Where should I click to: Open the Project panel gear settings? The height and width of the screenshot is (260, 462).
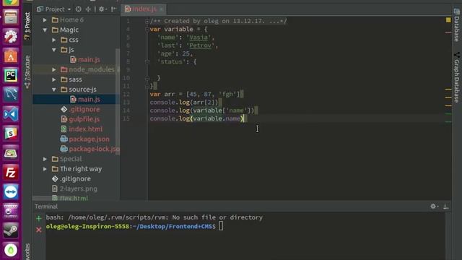point(102,9)
